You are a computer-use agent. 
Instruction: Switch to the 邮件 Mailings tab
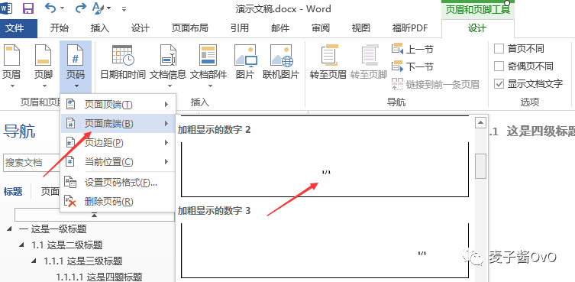point(280,28)
